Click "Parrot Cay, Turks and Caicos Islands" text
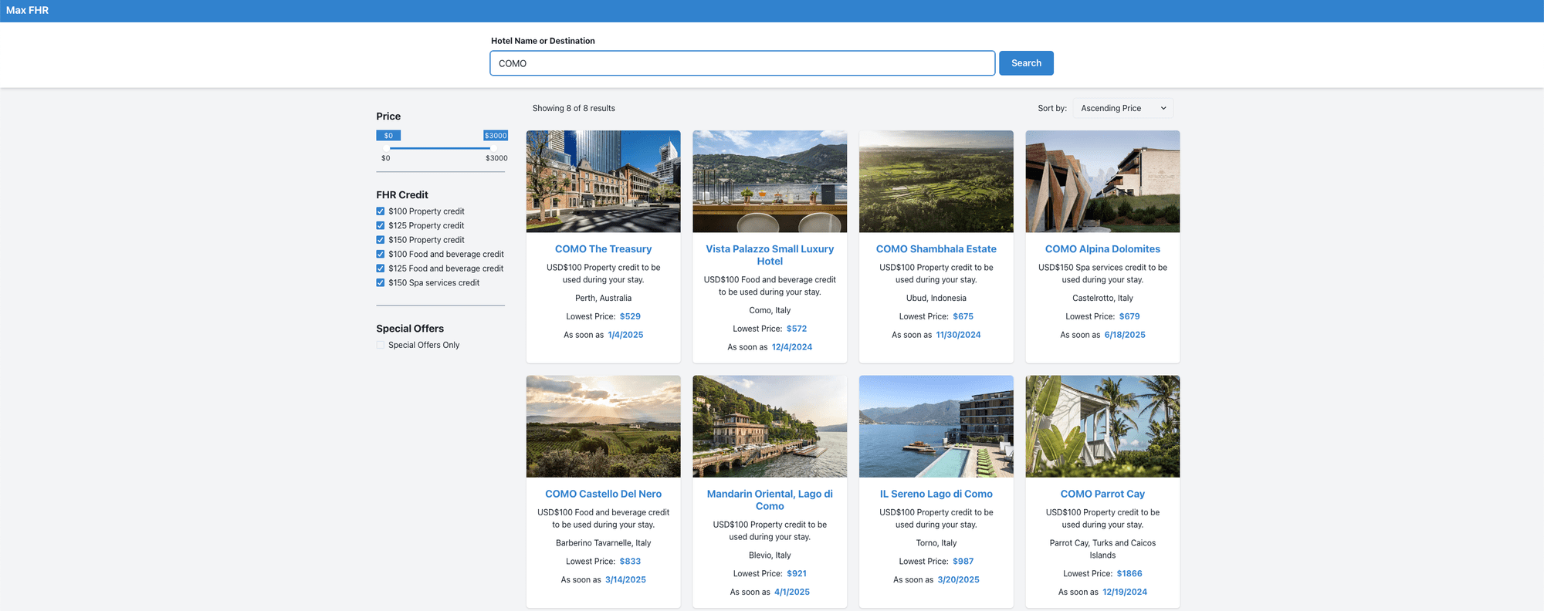1544x611 pixels. tap(1102, 549)
